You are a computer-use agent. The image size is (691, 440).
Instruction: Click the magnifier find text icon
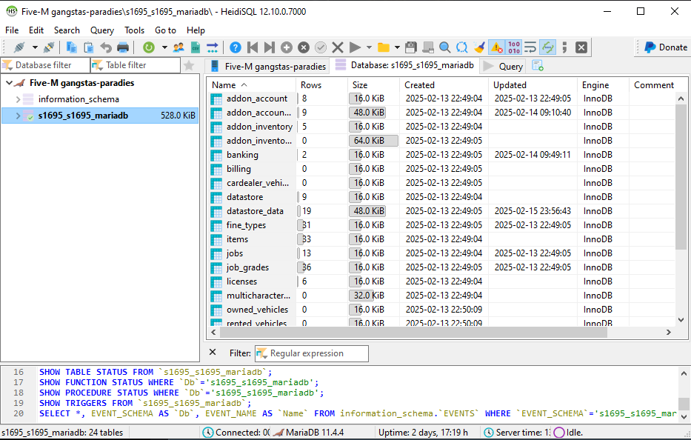[x=444, y=47]
